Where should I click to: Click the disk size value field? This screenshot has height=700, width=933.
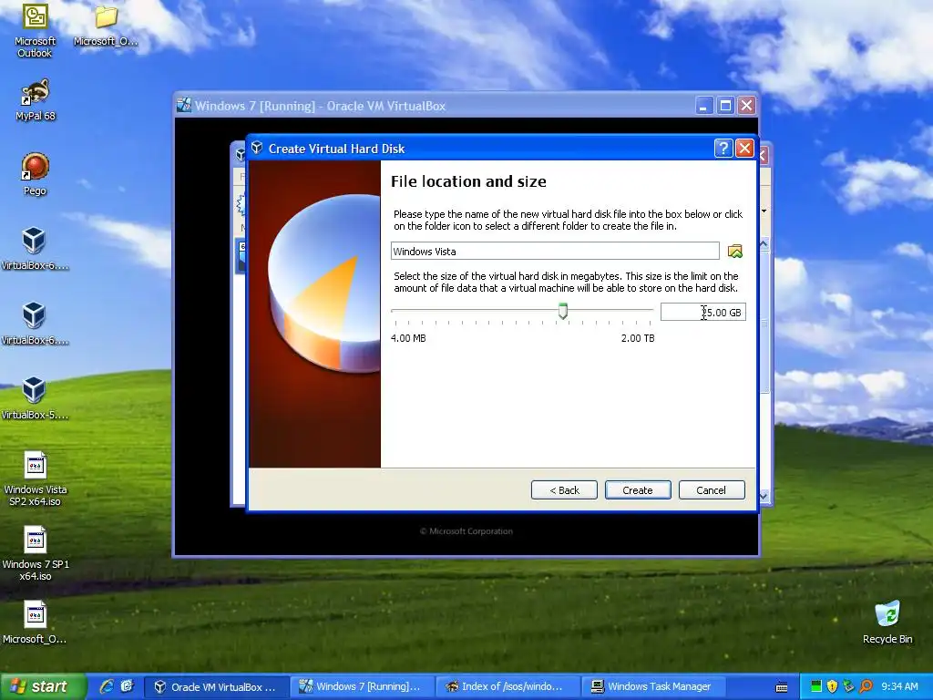[702, 312]
